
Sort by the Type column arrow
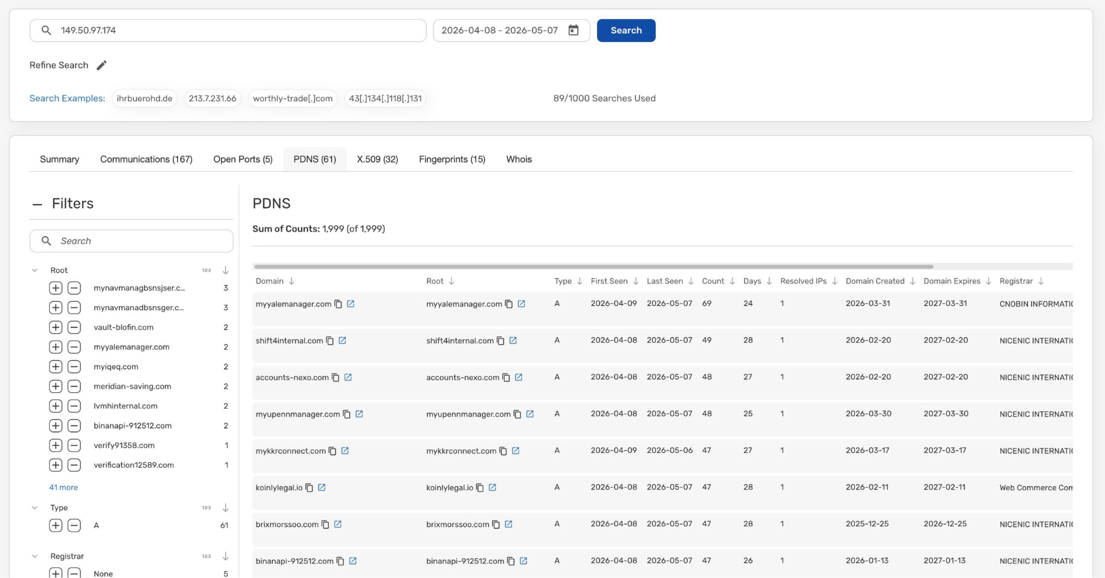[x=579, y=281]
